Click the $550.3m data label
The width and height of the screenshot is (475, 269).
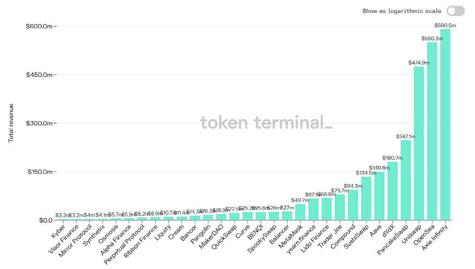tap(432, 39)
